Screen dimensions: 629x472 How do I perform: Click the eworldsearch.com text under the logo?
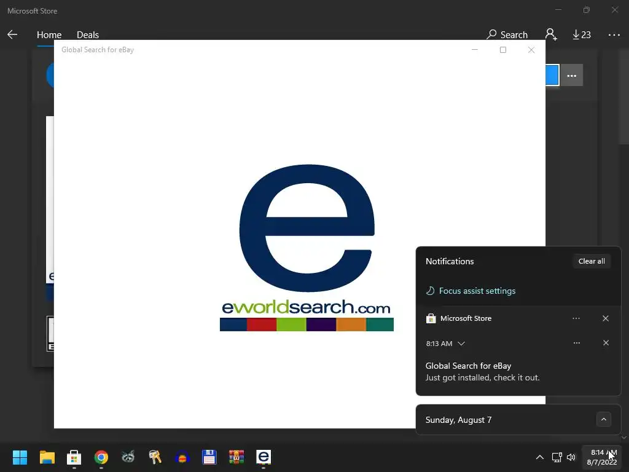[x=306, y=307]
